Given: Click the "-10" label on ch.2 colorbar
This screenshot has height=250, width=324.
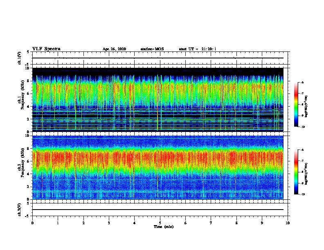Looking at the screenshot, I should [x=302, y=194].
